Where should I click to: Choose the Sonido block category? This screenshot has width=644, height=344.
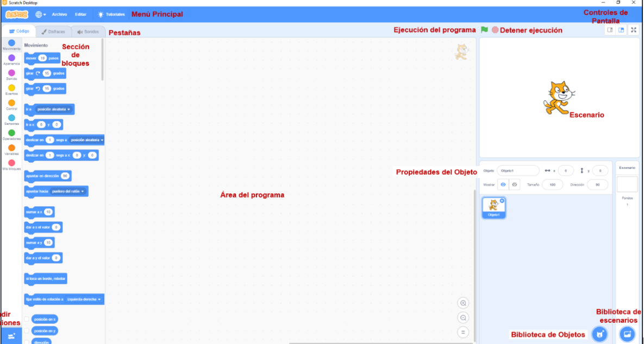point(11,75)
